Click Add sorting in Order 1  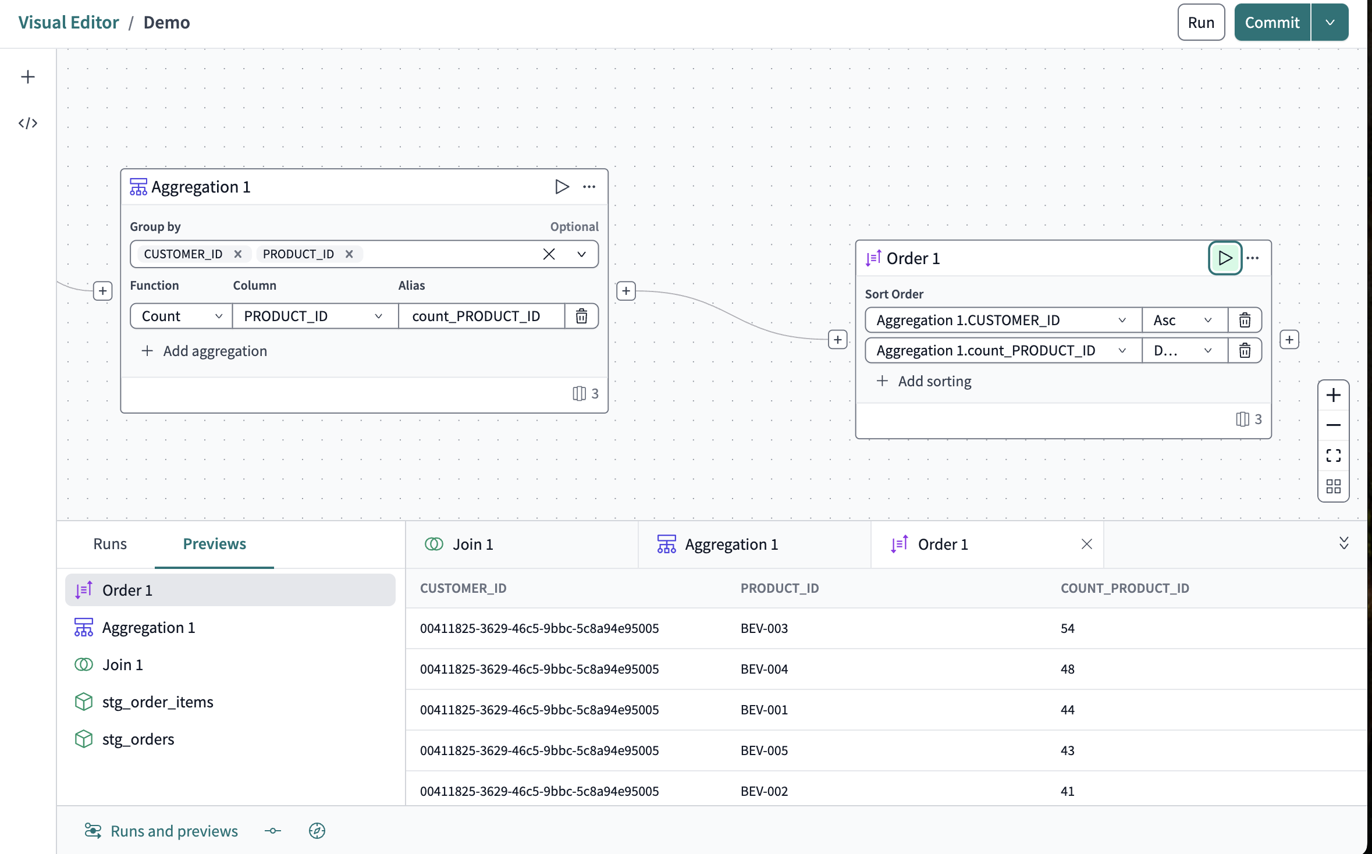click(925, 381)
